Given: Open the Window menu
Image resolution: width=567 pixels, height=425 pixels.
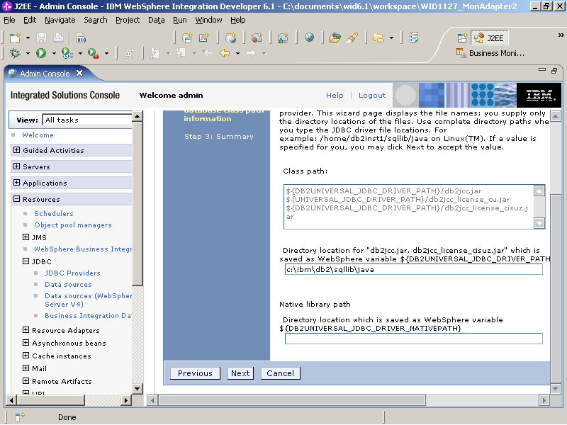Looking at the screenshot, I should 208,20.
